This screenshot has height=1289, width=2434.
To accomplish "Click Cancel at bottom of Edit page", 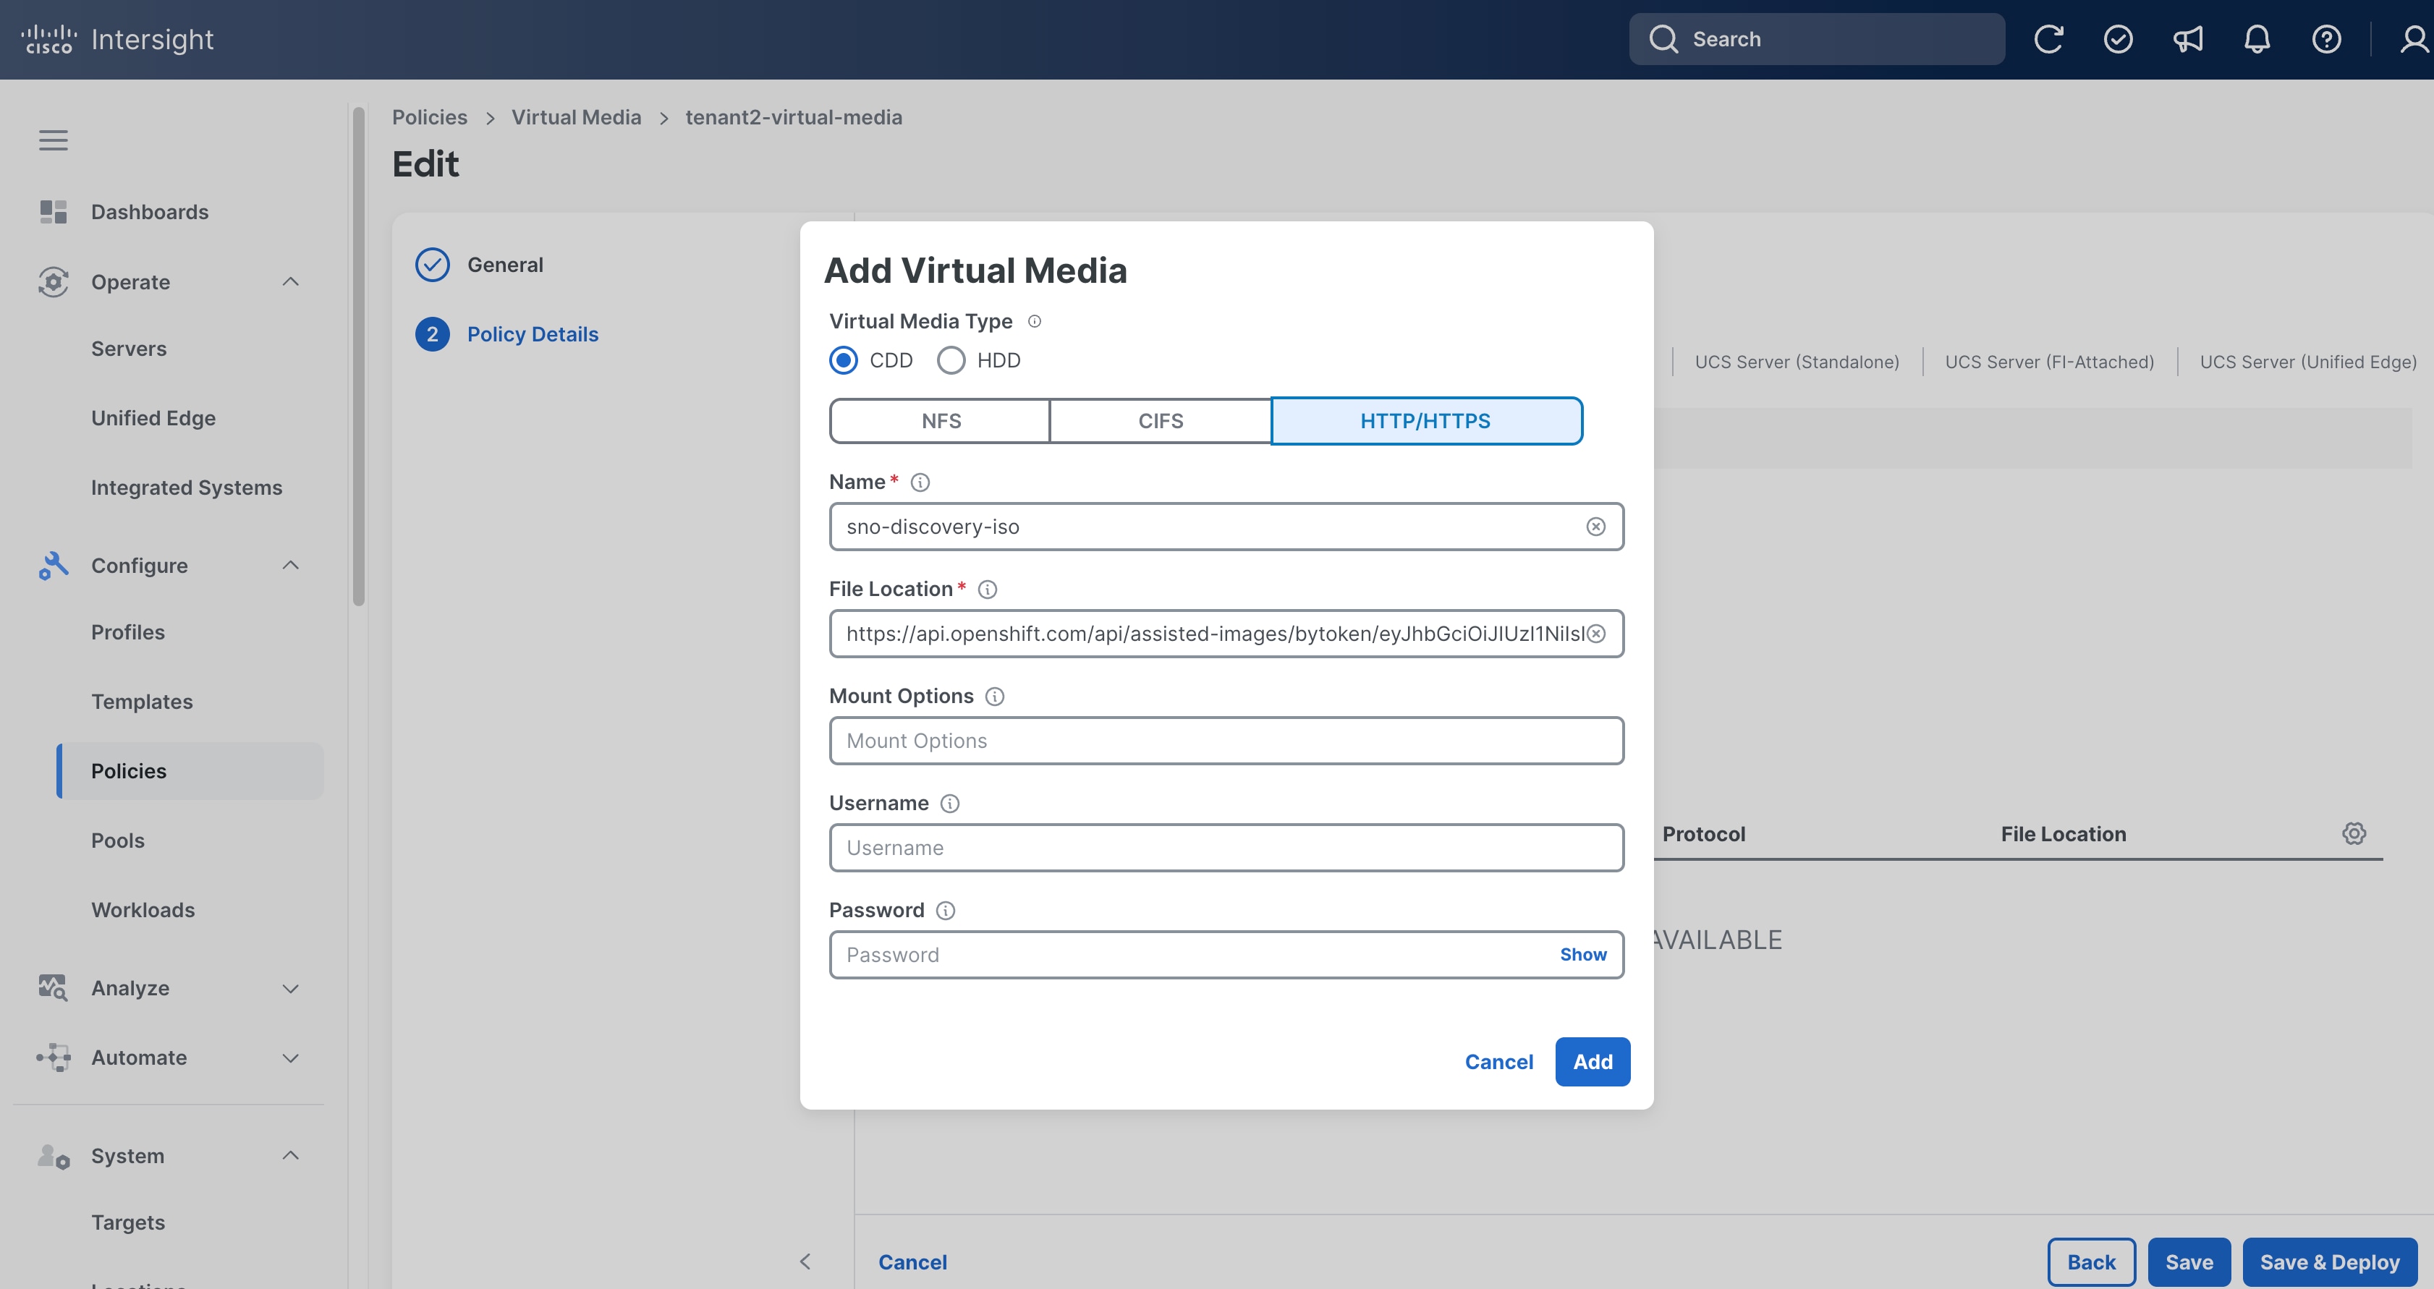I will pos(912,1262).
